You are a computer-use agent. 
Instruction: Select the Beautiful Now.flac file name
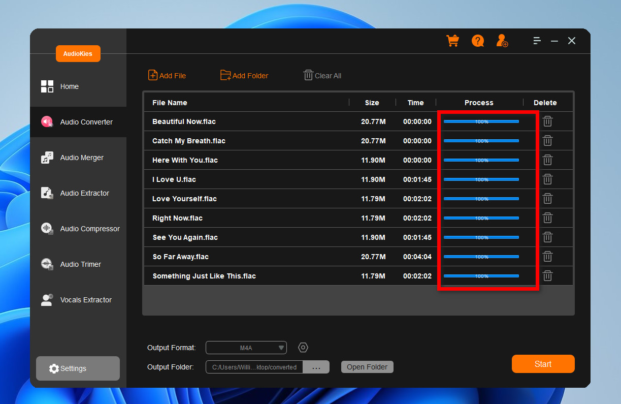185,121
